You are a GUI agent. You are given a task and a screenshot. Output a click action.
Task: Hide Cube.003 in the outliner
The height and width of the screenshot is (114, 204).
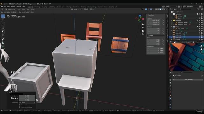point(200,37)
